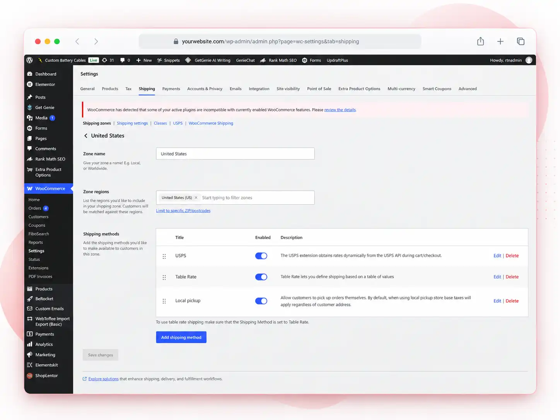
Task: Click the WordPress logo in admin bar
Action: (29, 60)
